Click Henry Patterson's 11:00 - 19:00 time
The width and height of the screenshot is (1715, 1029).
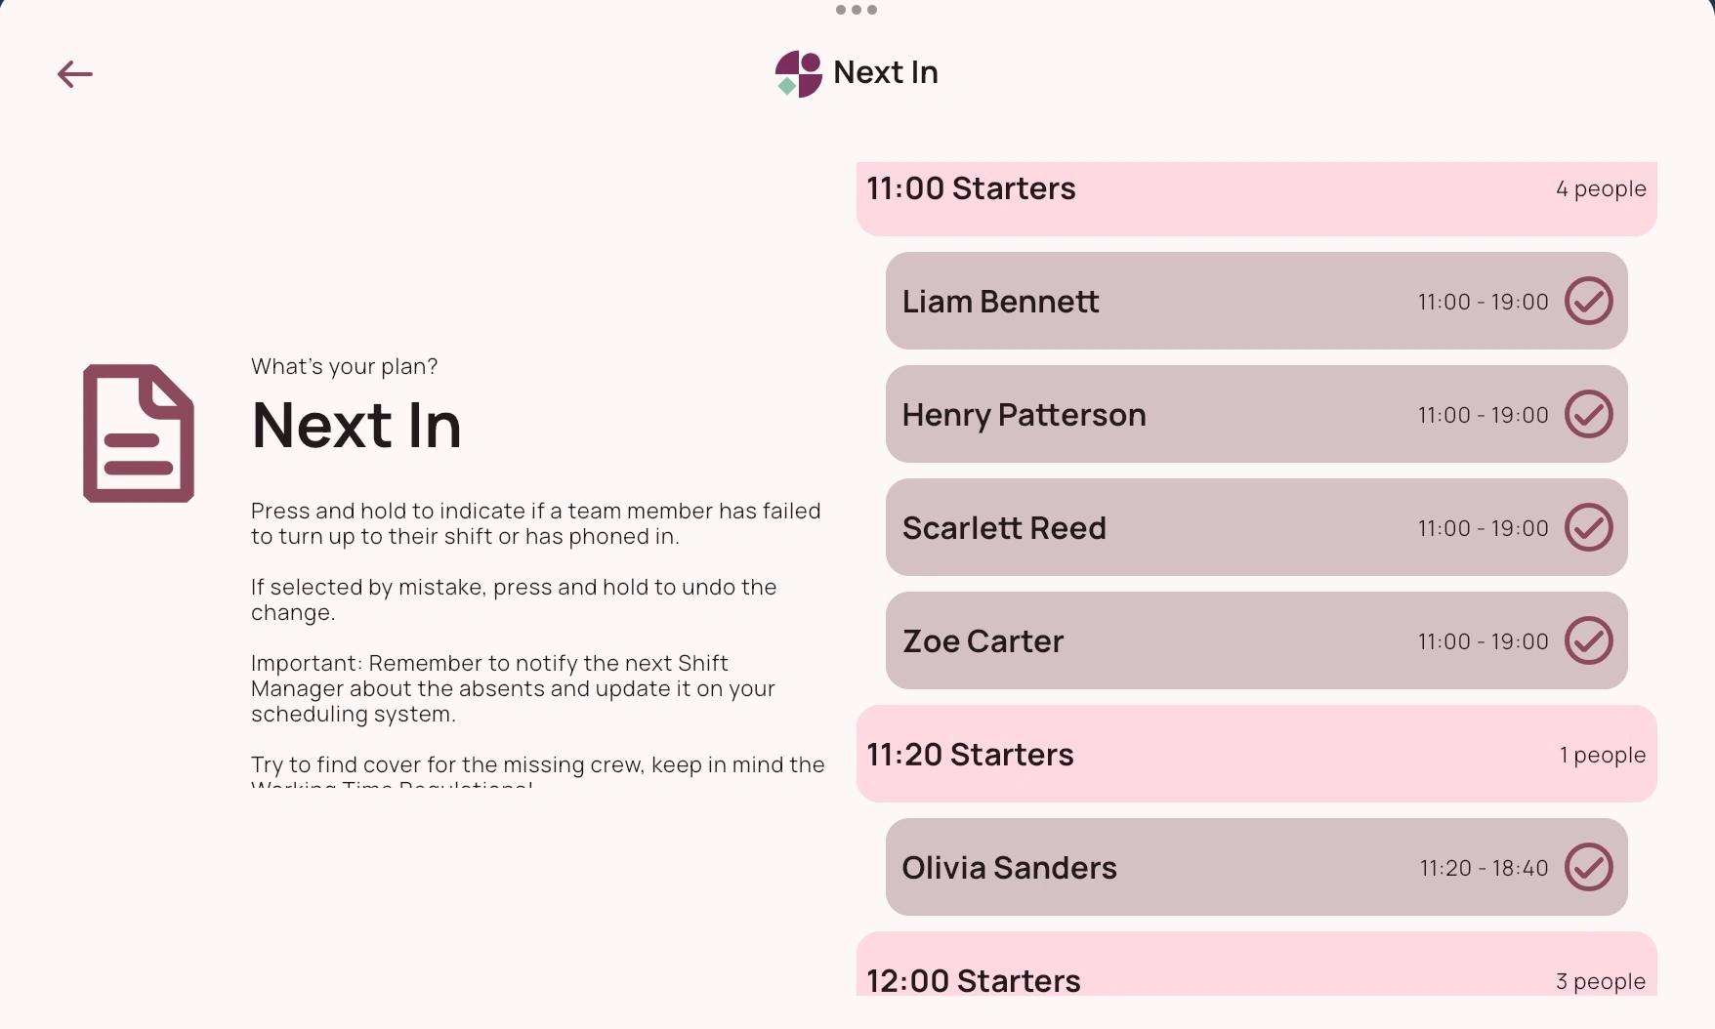(x=1484, y=415)
